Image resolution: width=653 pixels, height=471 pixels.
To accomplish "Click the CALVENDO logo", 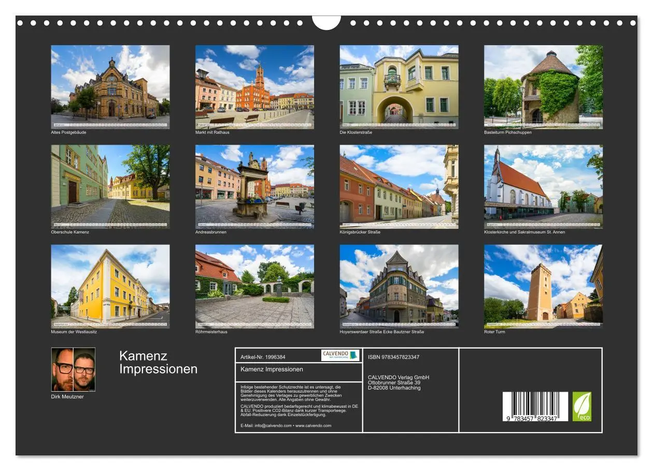I will coord(340,355).
